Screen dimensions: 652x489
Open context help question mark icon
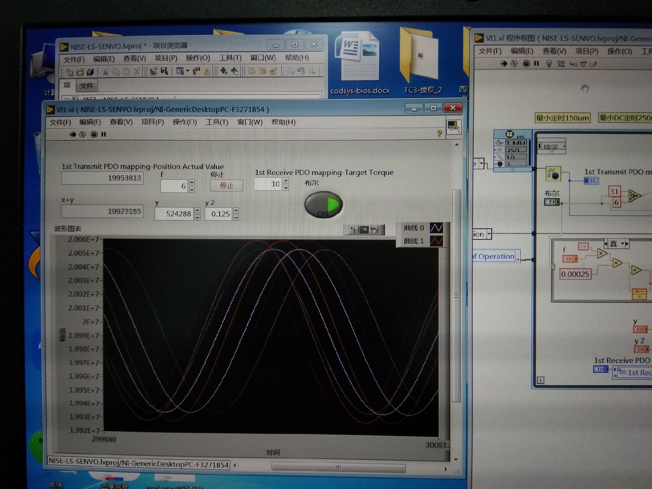point(439,133)
